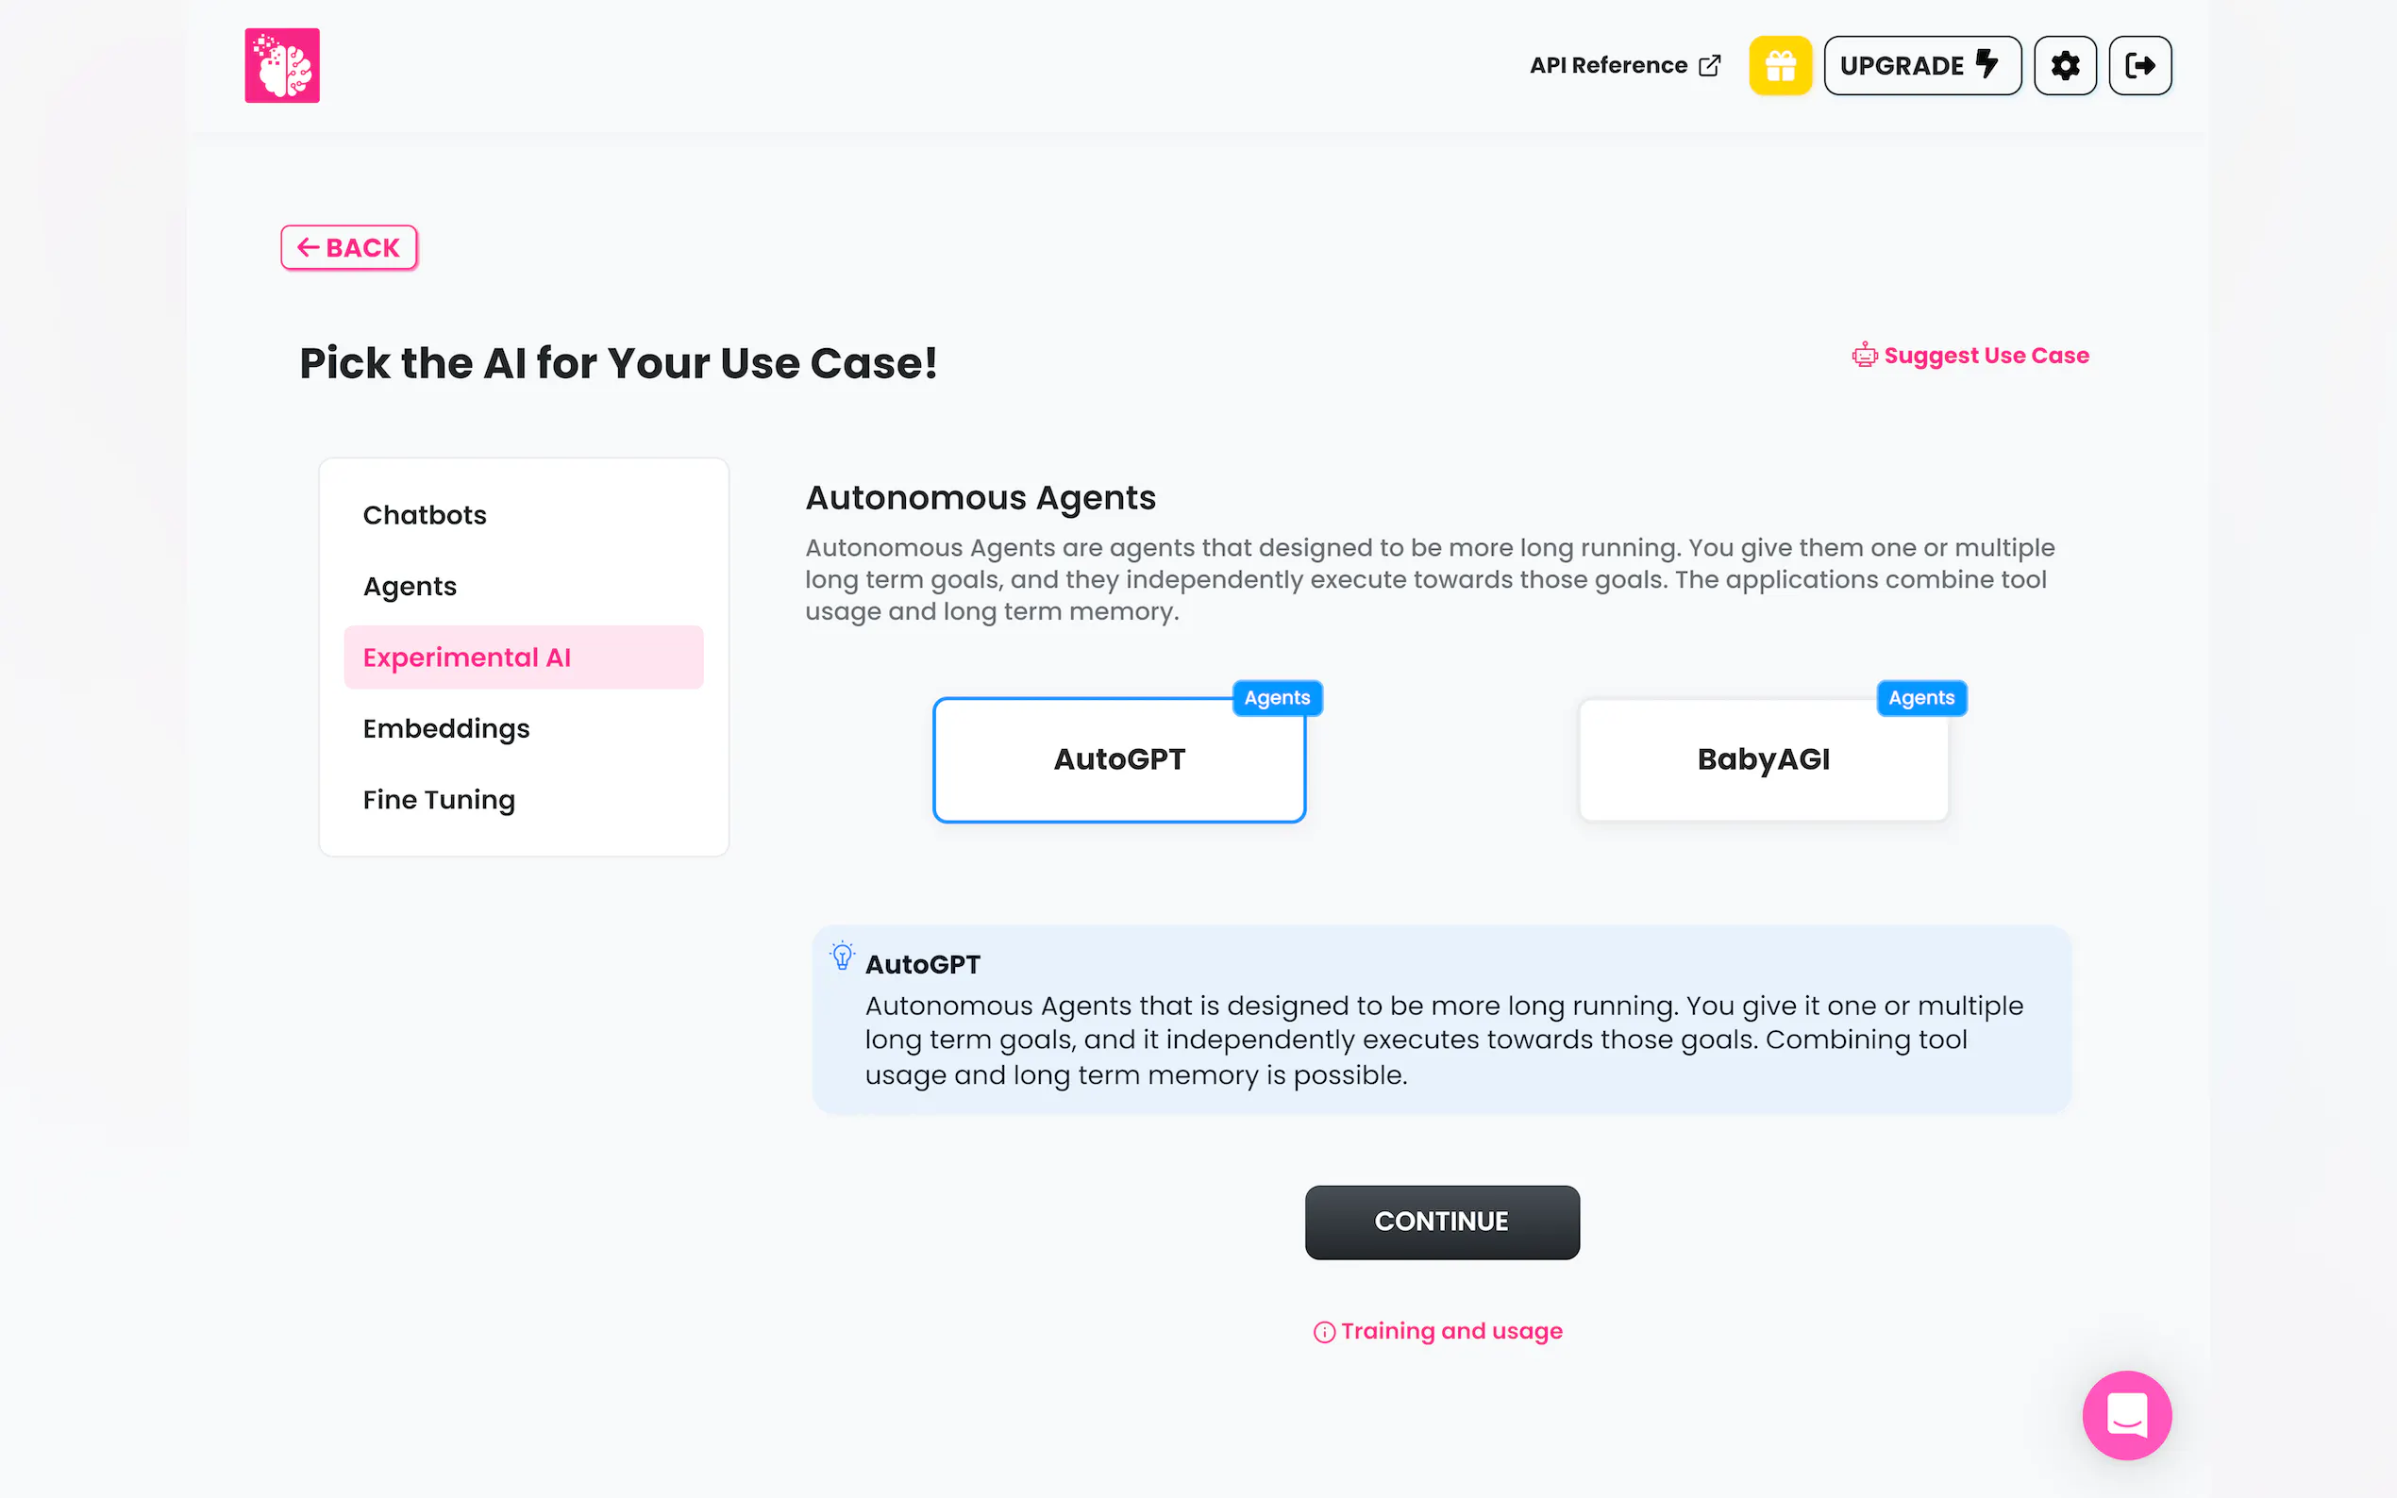Screen dimensions: 2397x1498
Task: Select the BabyAGI agent card
Action: tap(1762, 760)
